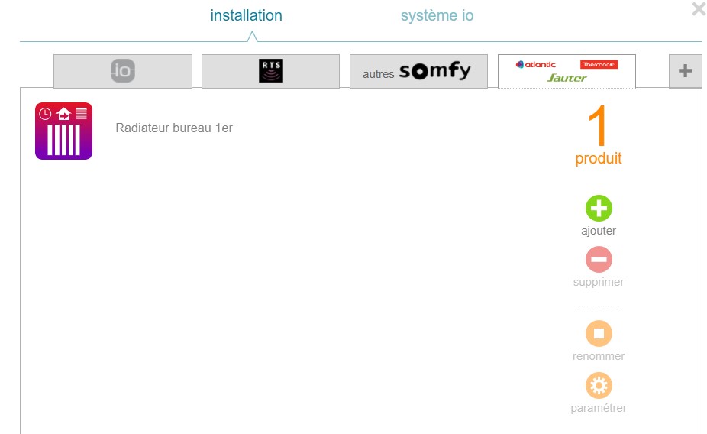
Task: Switch to the autres Somfy tab
Action: click(418, 72)
